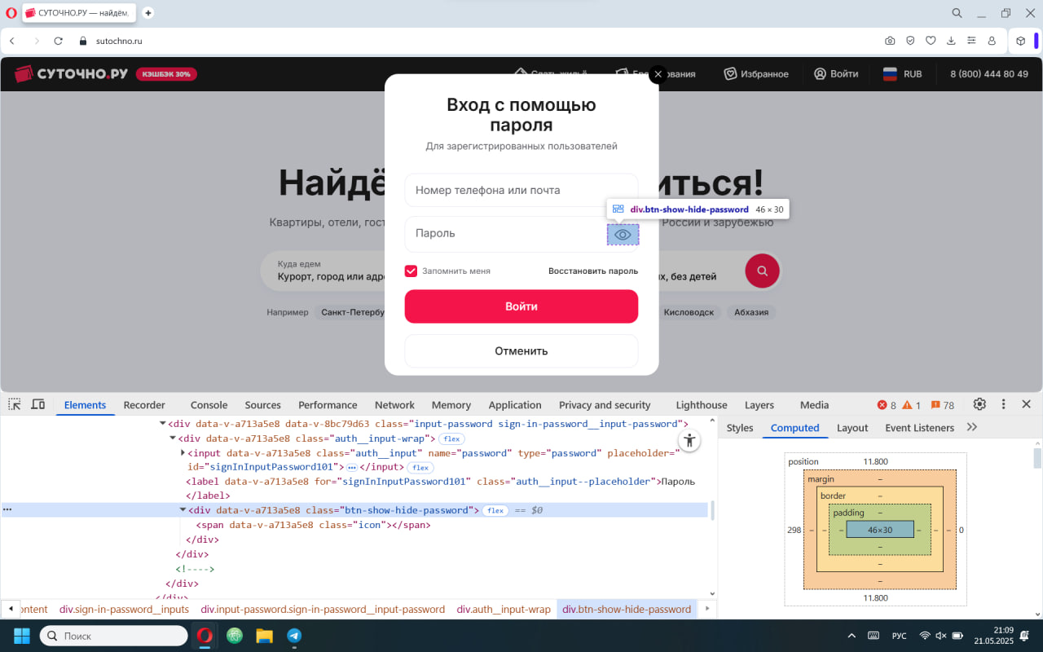Open DevTools settings gear
The image size is (1043, 652).
pyautogui.click(x=979, y=403)
